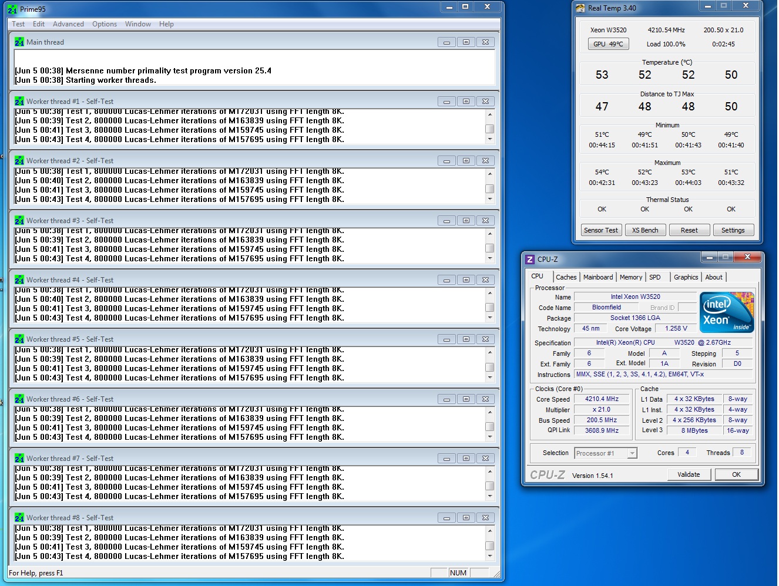Click the Core Voltage value 1.258 V
This screenshot has height=586, width=779.
click(676, 328)
